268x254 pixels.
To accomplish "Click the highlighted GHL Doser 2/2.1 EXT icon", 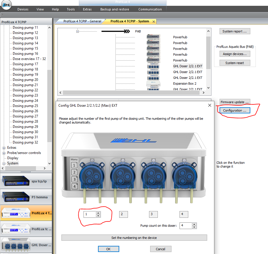I will [153, 66].
